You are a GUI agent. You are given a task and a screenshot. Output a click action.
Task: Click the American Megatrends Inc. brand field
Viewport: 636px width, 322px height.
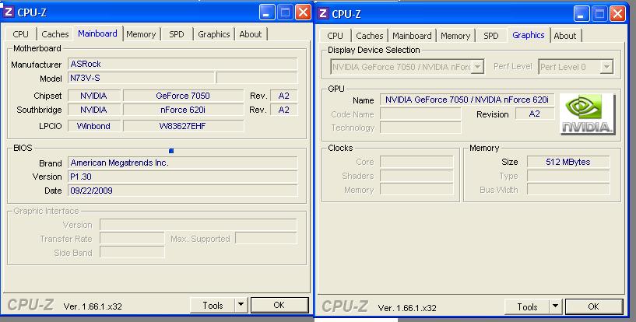point(182,163)
